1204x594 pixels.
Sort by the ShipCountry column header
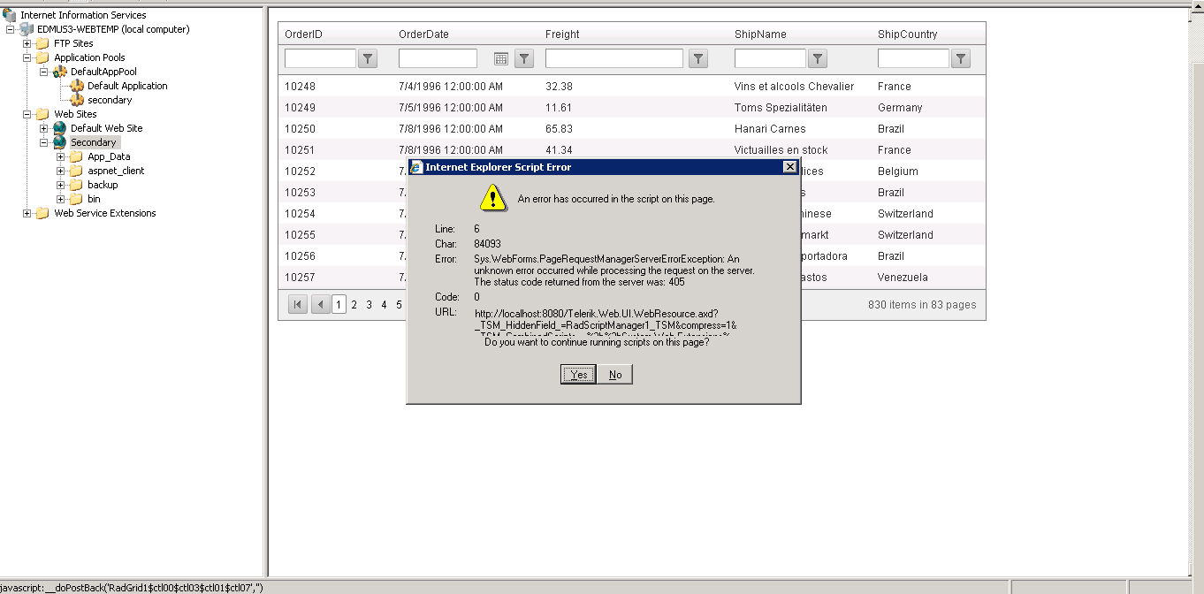908,34
